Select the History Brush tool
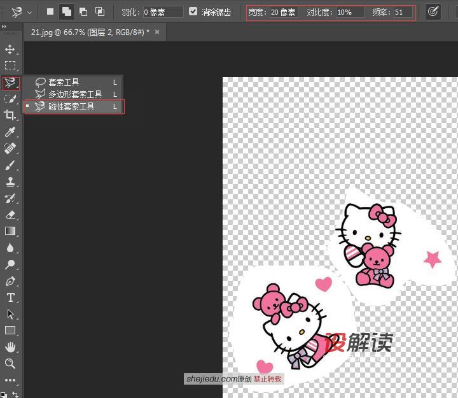This screenshot has height=398, width=458. [10, 198]
